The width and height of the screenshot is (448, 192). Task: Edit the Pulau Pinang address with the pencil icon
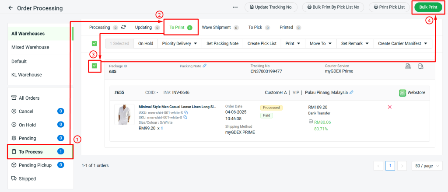point(351,92)
